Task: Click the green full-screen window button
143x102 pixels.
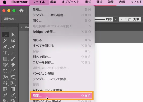Action: (x=14, y=11)
